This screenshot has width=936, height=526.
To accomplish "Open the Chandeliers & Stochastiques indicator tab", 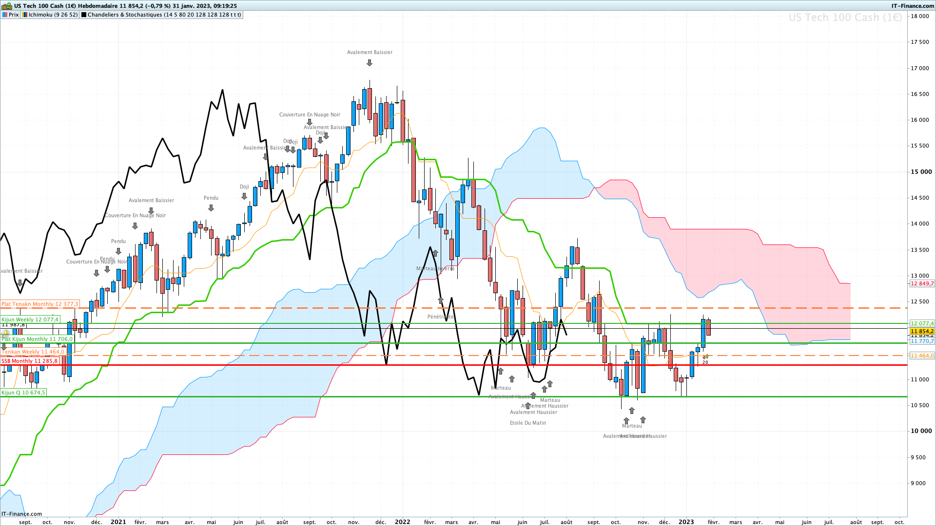I will (x=161, y=15).
